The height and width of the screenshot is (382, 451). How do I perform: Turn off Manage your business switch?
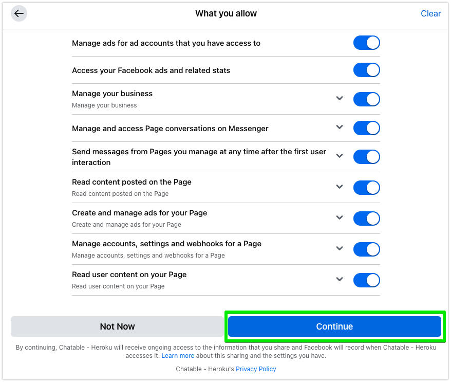[366, 99]
